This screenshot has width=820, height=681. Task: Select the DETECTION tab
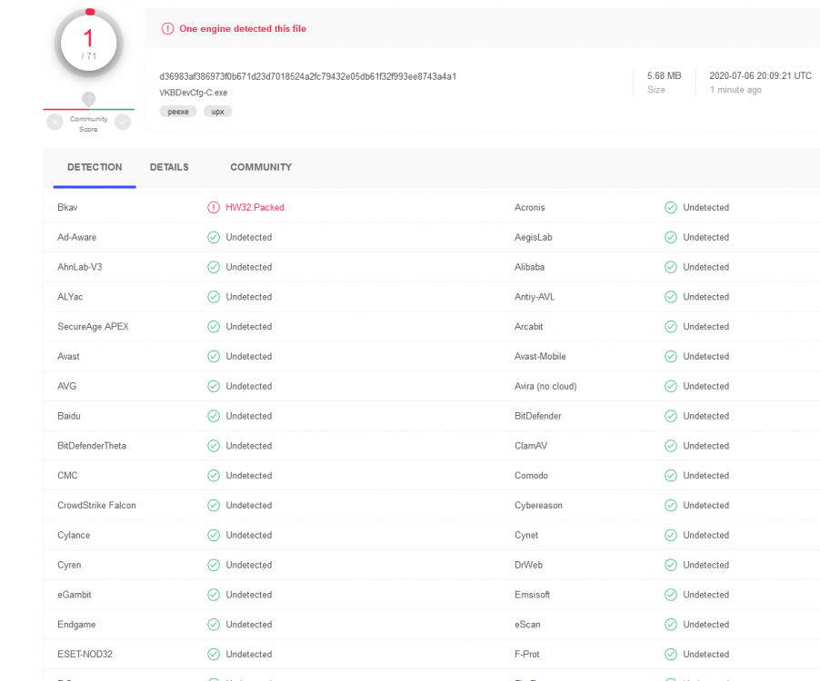[95, 167]
